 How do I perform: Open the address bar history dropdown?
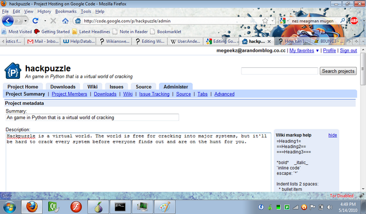(272, 21)
